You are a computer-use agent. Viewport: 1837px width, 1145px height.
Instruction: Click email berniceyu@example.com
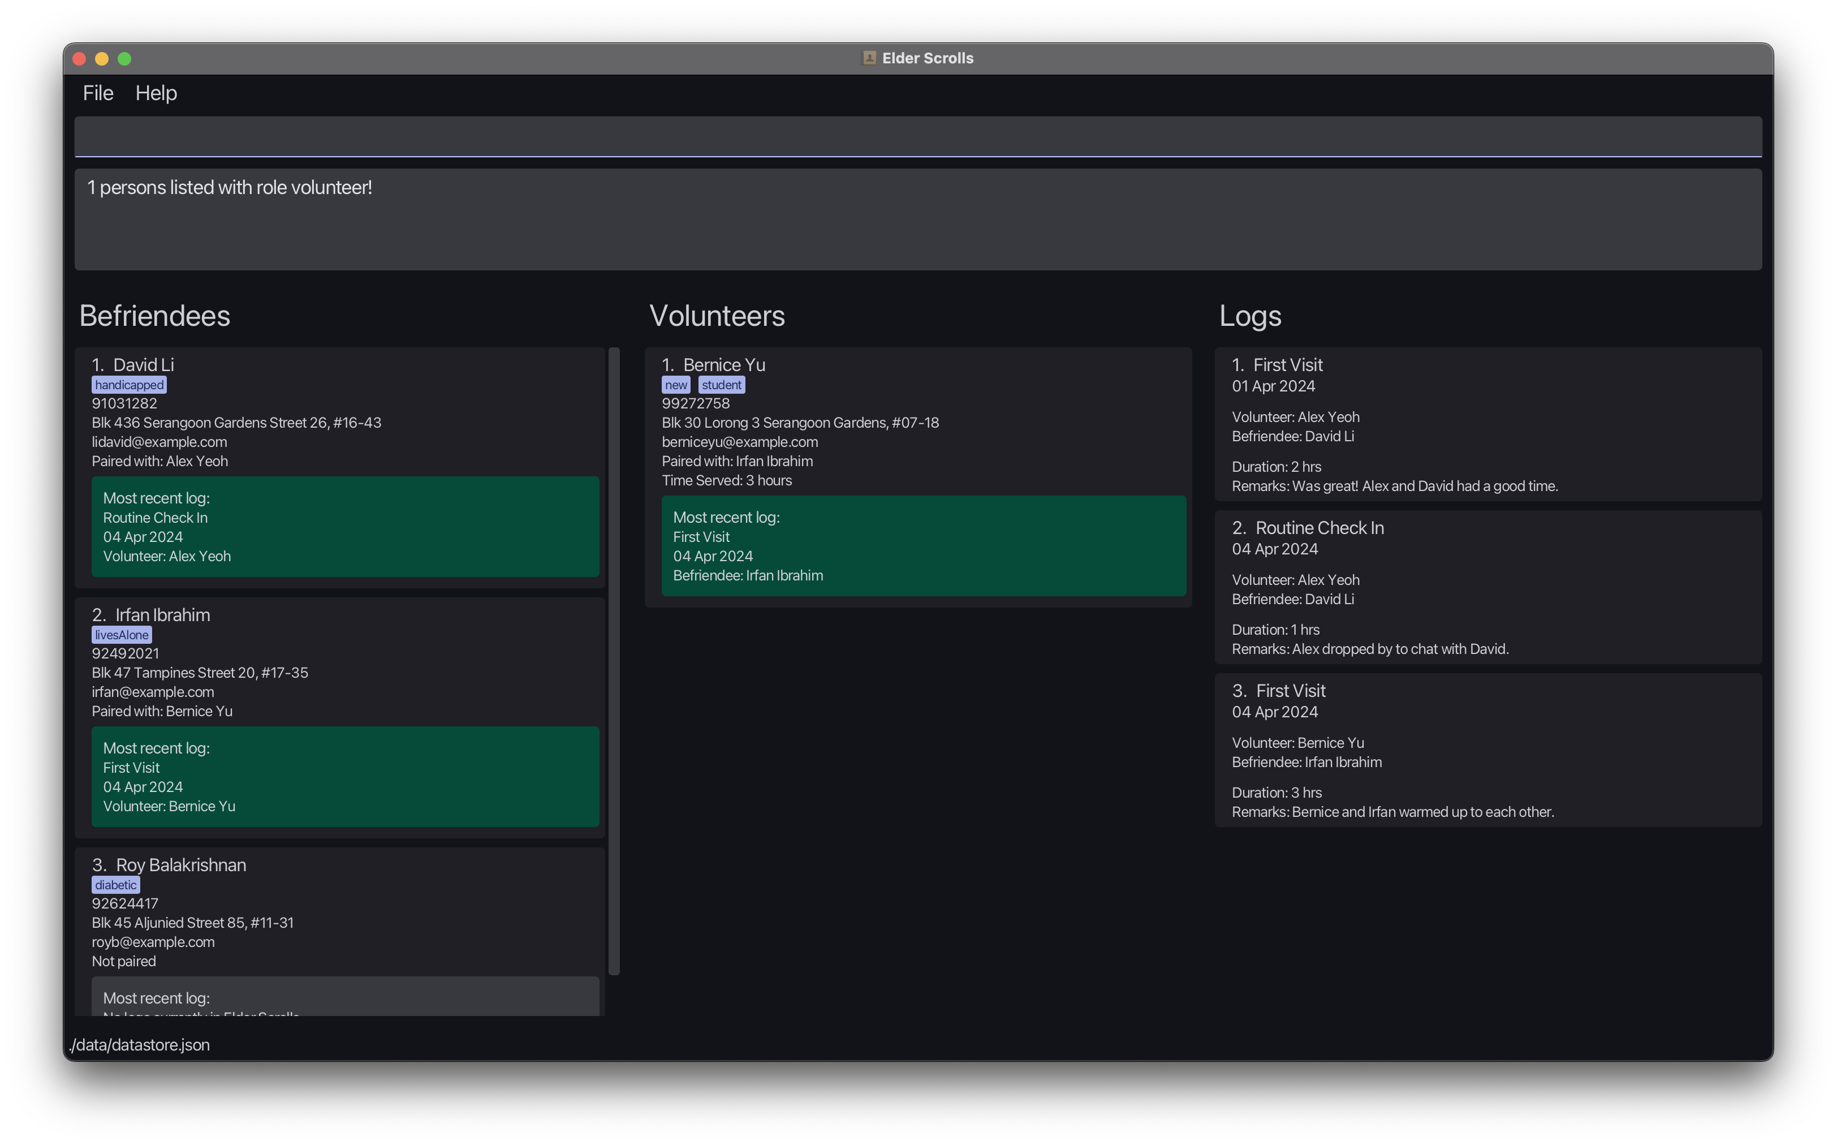739,442
